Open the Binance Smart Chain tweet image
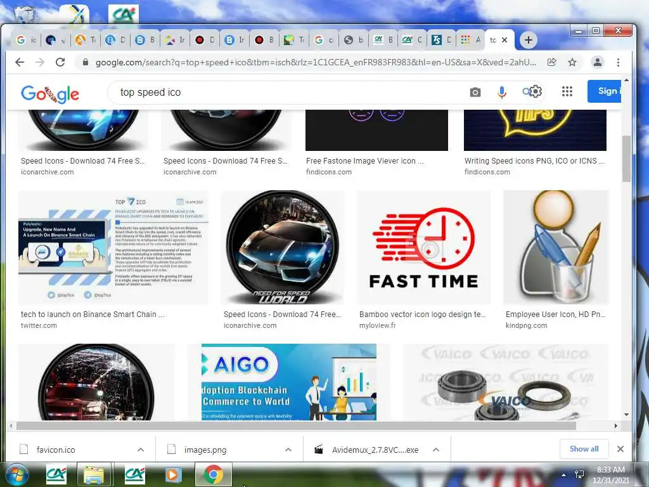The width and height of the screenshot is (649, 487). (x=113, y=247)
